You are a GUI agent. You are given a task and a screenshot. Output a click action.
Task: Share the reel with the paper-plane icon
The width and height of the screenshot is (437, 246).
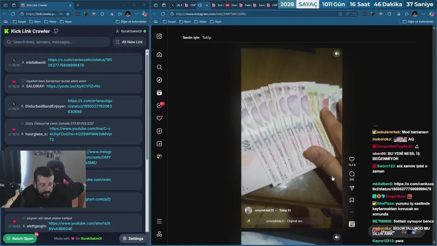[x=352, y=188]
